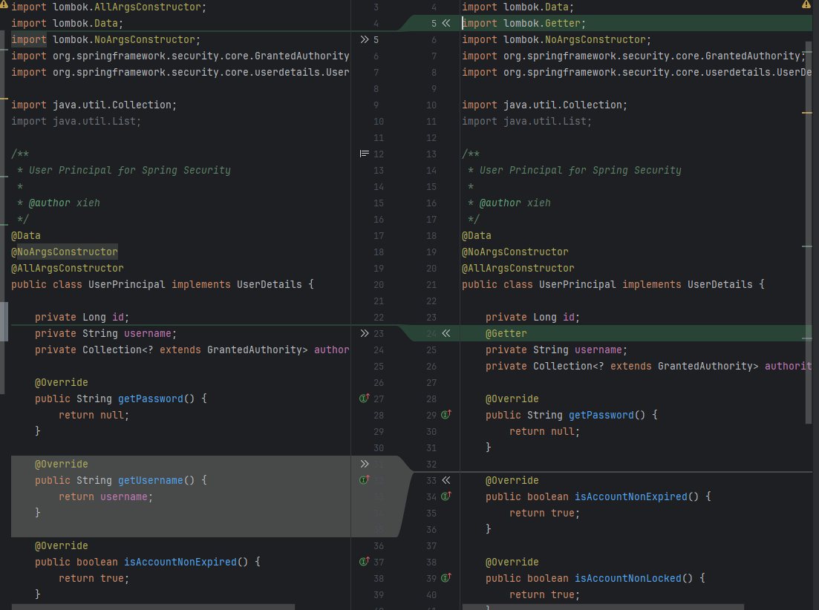819x610 pixels.
Task: Revert the lombok.Getter import with the << arrow
Action: pyautogui.click(x=446, y=23)
